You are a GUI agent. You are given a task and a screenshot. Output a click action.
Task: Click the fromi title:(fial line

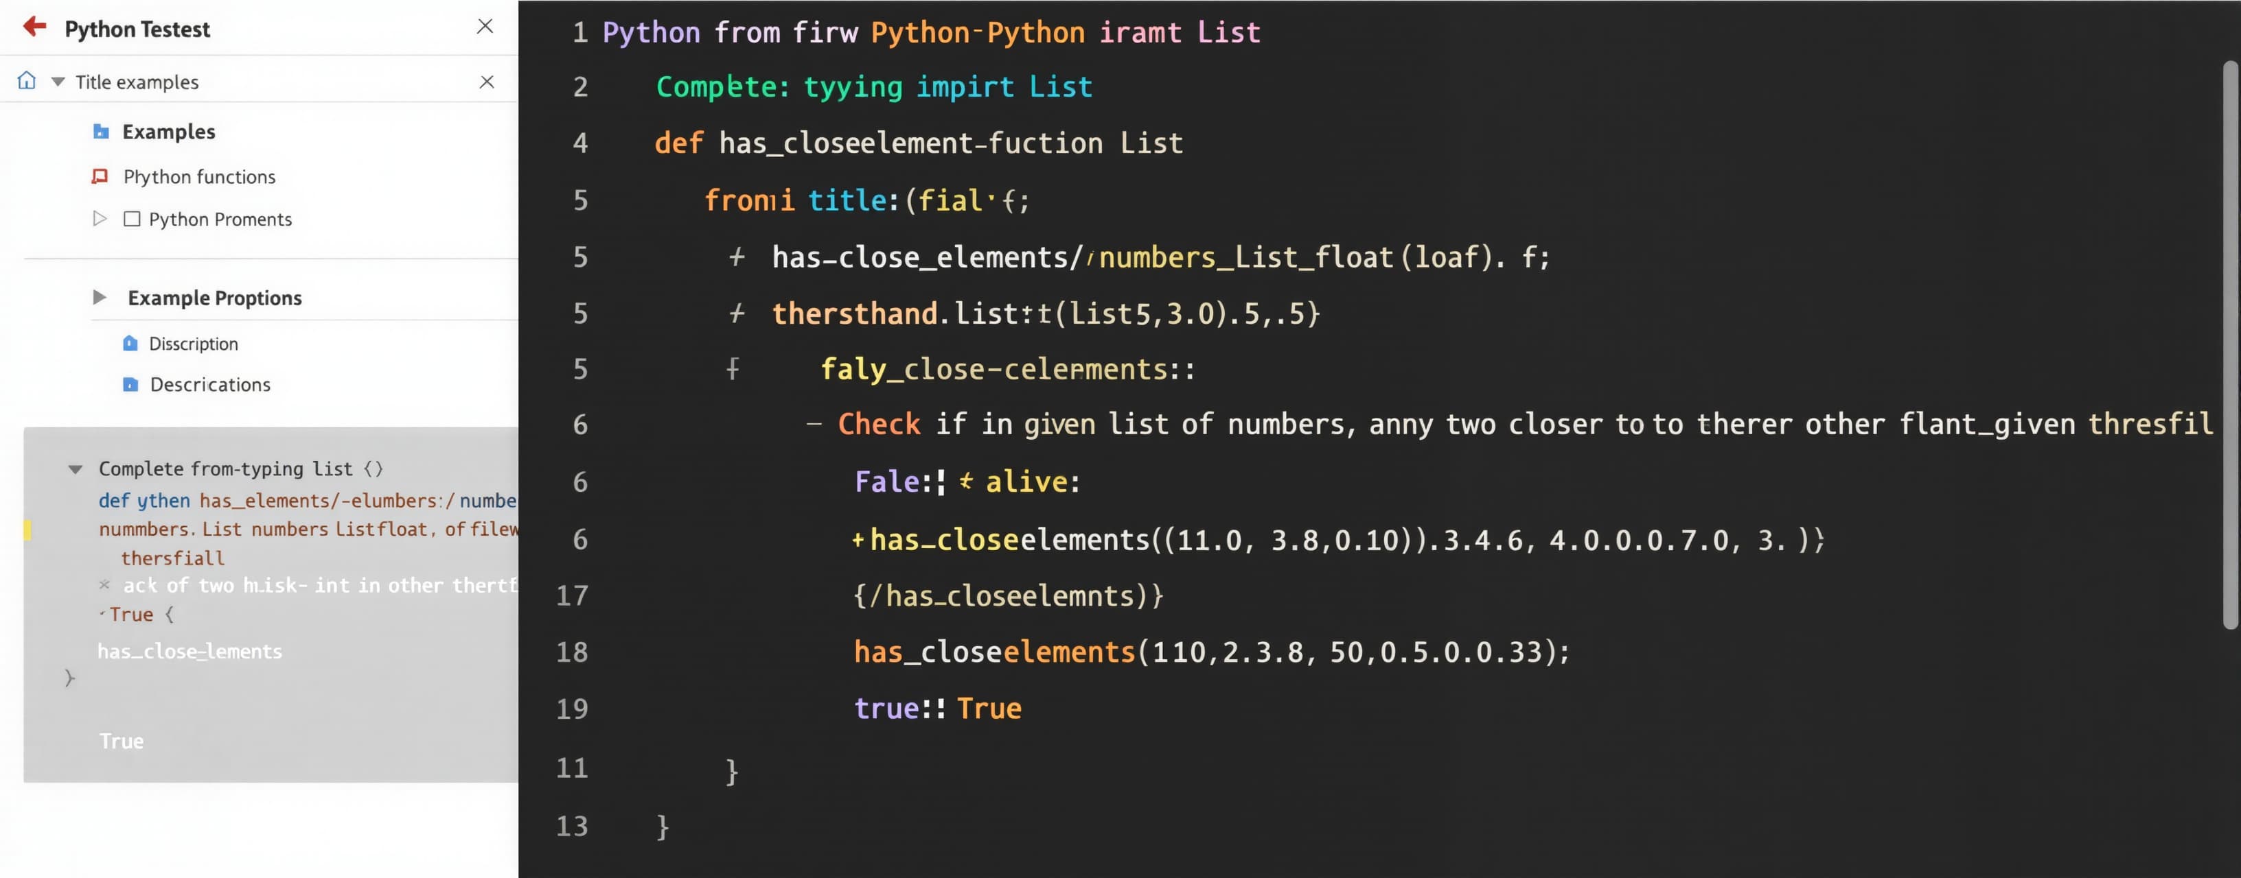867,201
